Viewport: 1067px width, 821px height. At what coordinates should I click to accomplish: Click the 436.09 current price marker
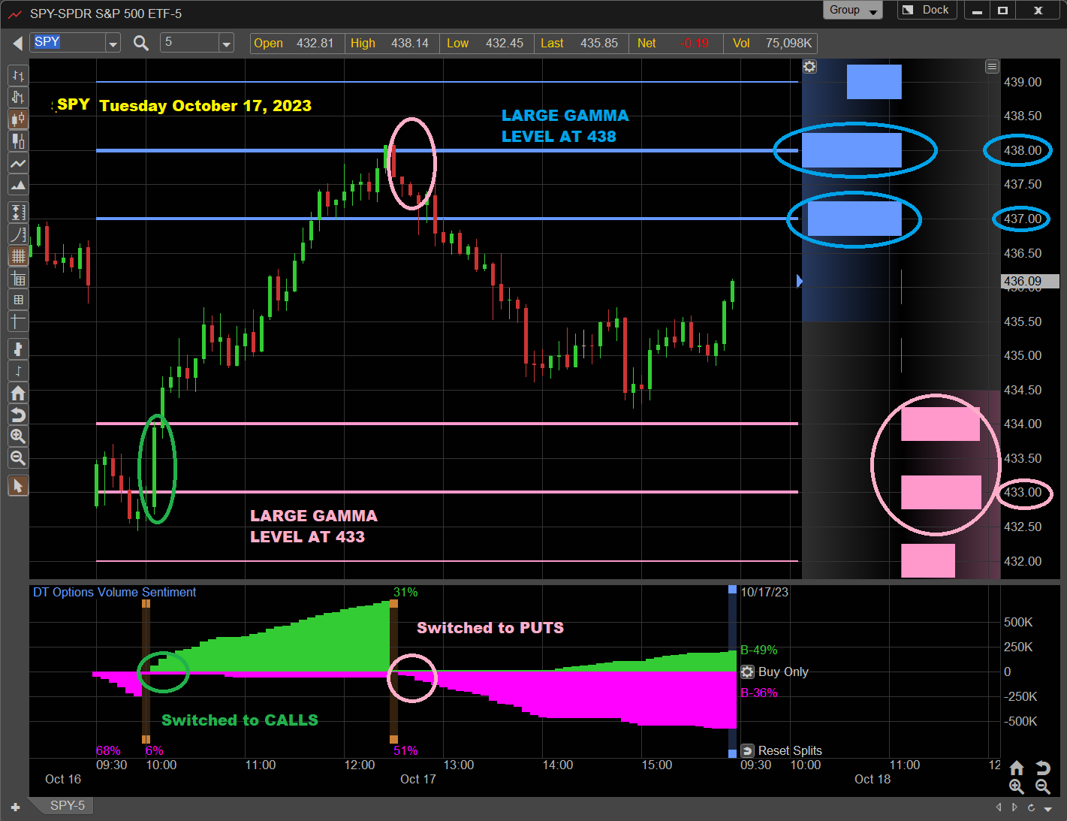pyautogui.click(x=1030, y=281)
